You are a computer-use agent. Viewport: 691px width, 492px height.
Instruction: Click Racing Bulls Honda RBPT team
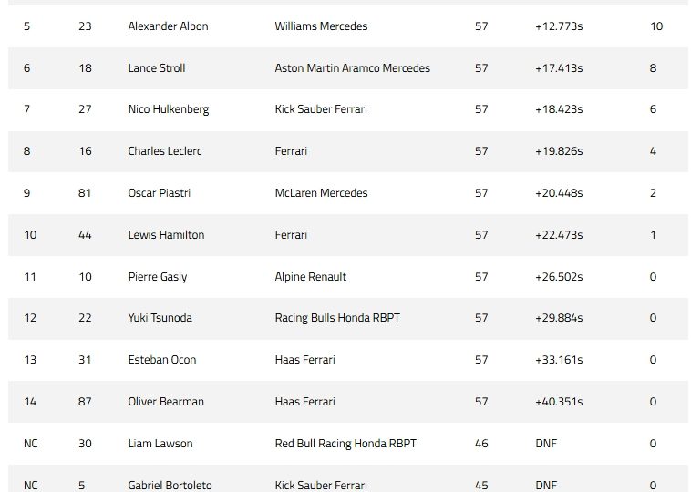point(336,318)
